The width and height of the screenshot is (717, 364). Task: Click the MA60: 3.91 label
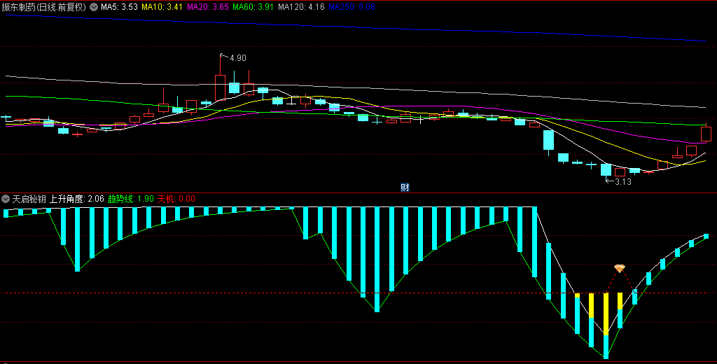253,7
